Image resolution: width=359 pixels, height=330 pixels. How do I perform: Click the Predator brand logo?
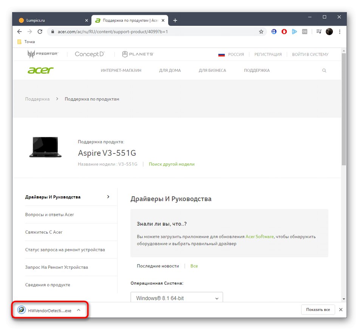click(43, 54)
